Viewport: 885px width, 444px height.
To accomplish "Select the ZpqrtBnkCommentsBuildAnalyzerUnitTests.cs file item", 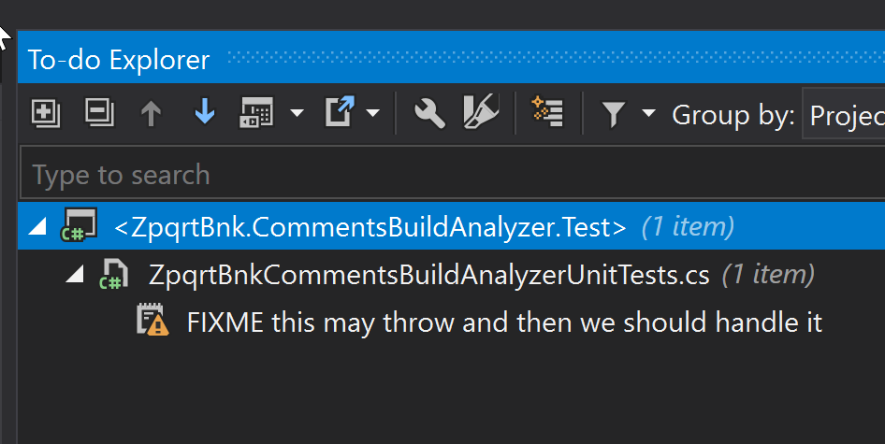I will 428,275.
